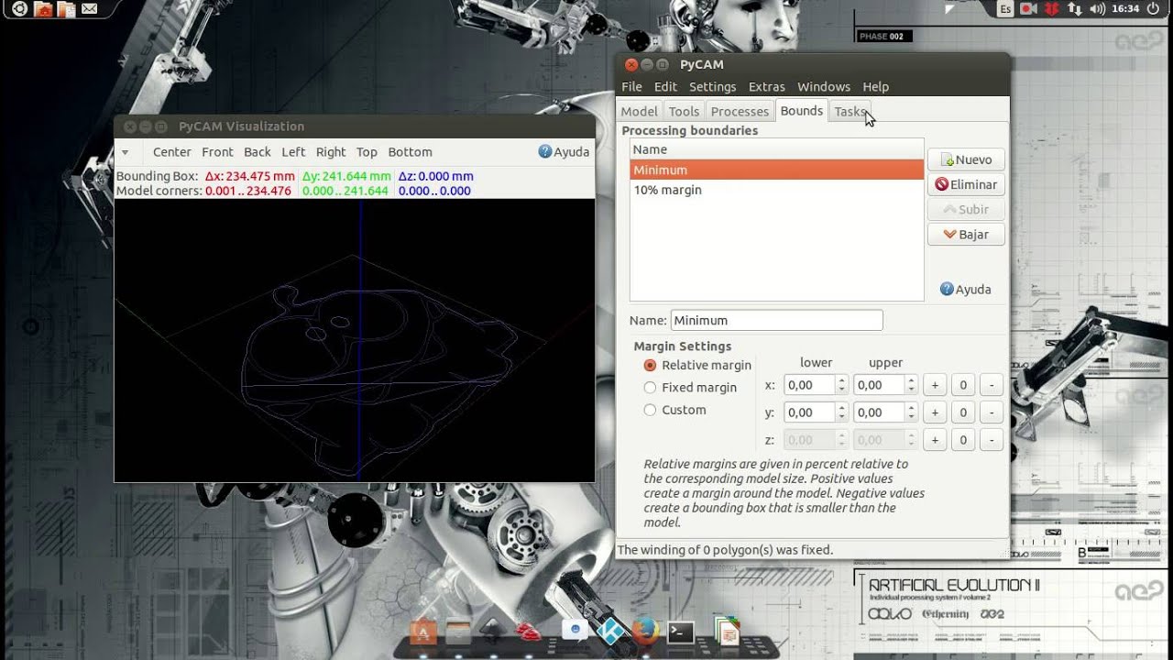Open the Help menu in PyCAM

click(875, 86)
